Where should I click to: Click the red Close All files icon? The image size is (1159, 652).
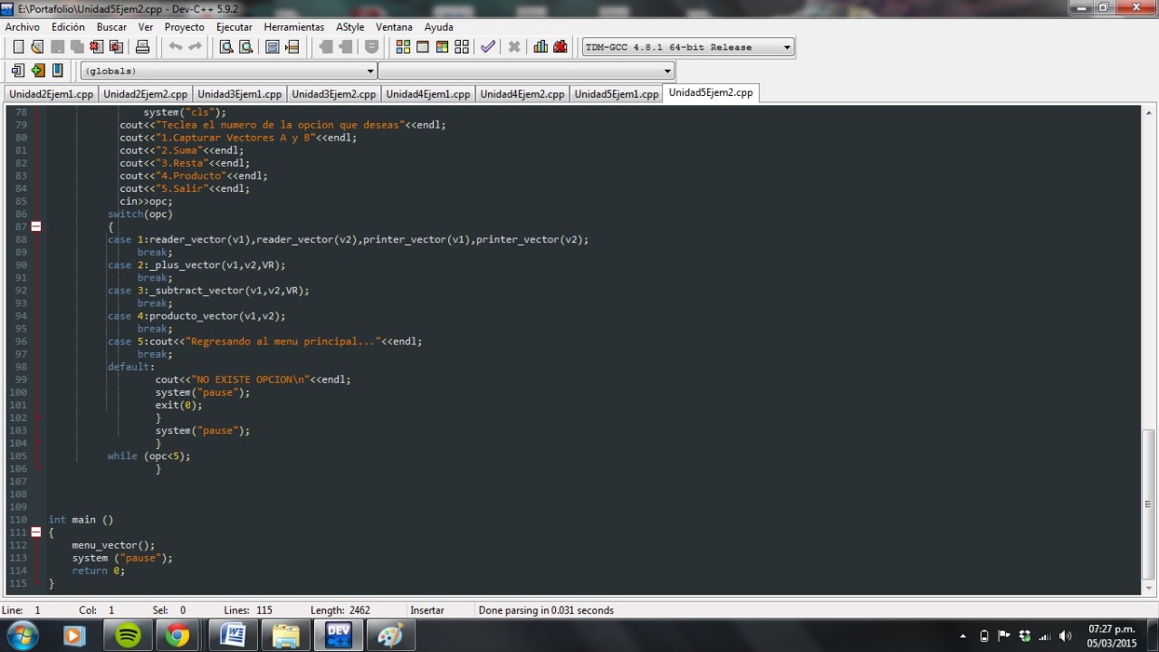point(116,47)
